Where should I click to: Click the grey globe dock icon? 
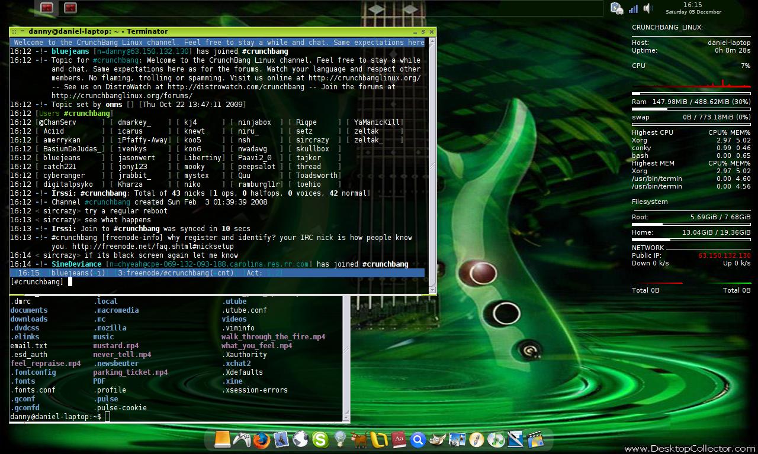pyautogui.click(x=300, y=439)
